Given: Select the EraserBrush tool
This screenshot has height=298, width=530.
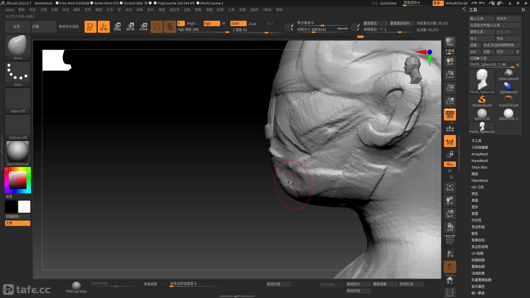Looking at the screenshot, I should click(x=508, y=101).
